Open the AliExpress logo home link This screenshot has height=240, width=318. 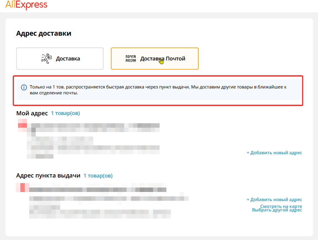[x=26, y=4]
